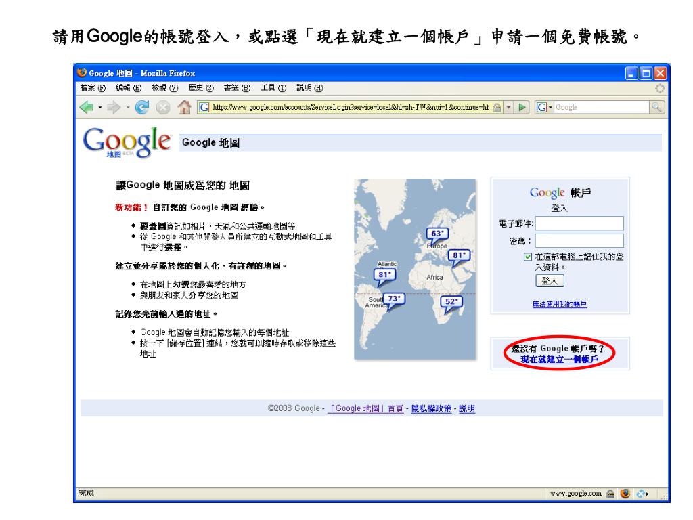Open the search engine selector dropdown
Viewport: 693px width, 520px height.
(x=550, y=108)
